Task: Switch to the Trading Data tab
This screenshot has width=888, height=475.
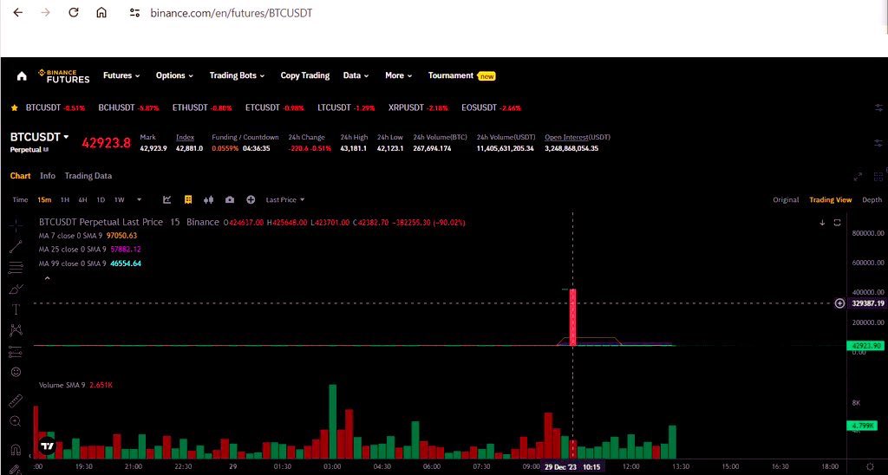Action: point(88,175)
